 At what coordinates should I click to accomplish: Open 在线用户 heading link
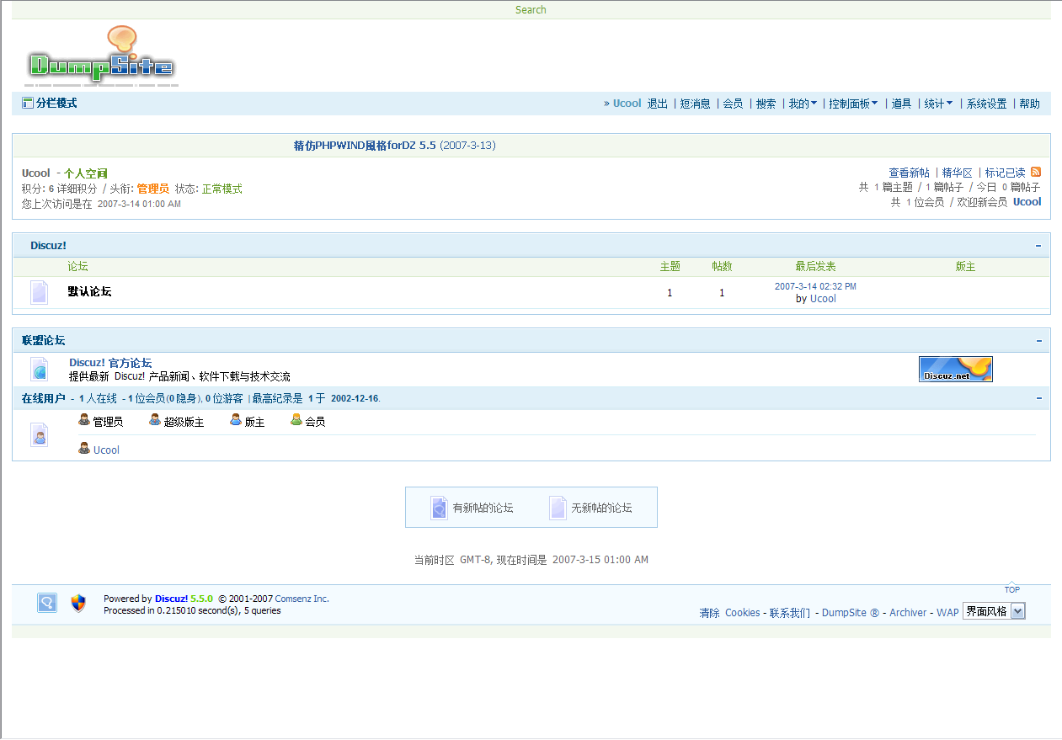(x=43, y=398)
